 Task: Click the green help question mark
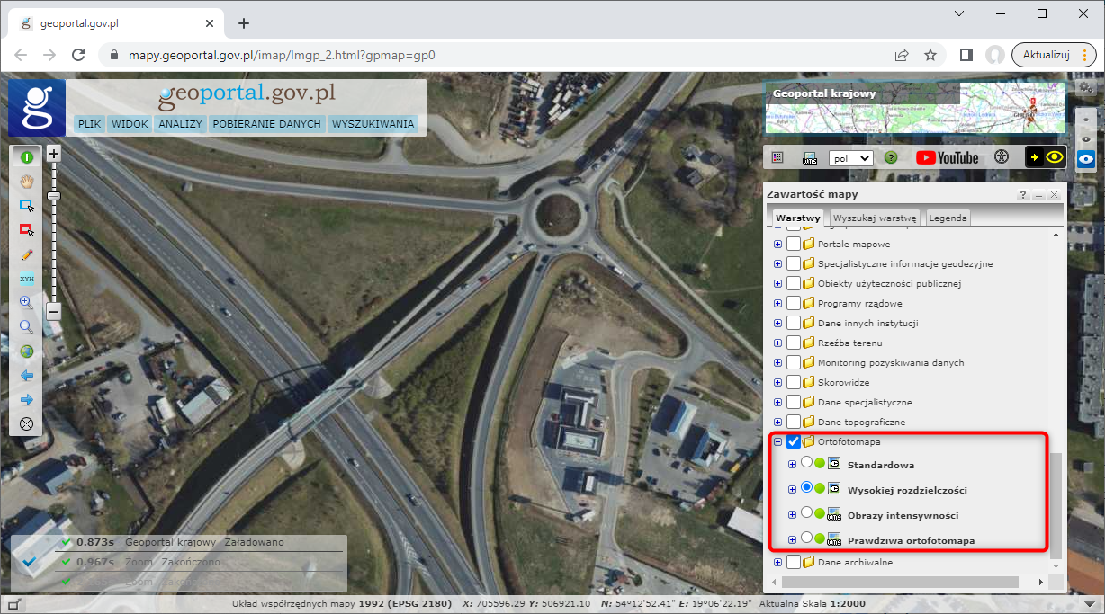(891, 157)
